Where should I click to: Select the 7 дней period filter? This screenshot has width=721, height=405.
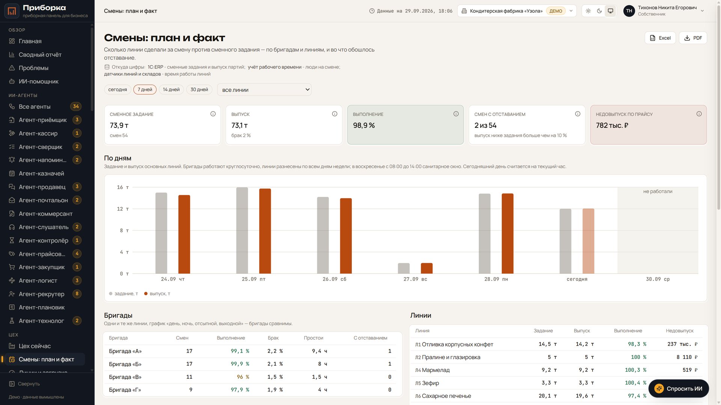click(x=145, y=90)
